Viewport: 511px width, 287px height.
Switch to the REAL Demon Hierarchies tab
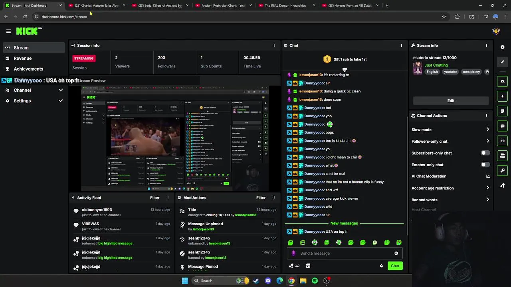coord(287,6)
